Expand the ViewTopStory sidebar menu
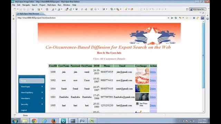 32,93
